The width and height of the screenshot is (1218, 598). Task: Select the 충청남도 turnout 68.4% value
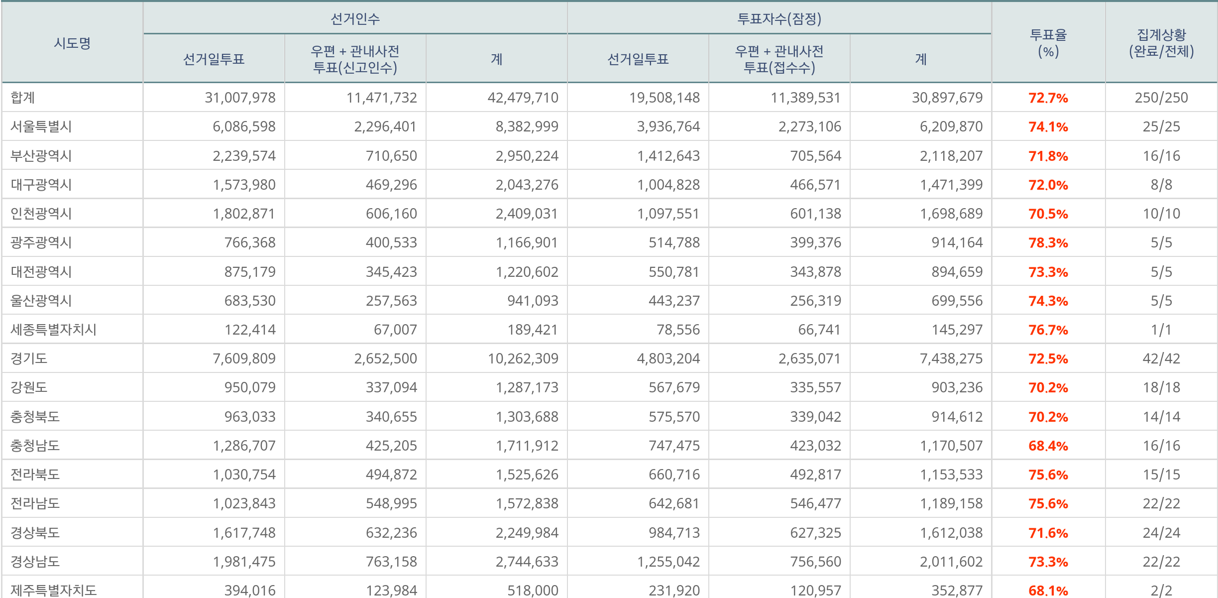[x=1048, y=446]
